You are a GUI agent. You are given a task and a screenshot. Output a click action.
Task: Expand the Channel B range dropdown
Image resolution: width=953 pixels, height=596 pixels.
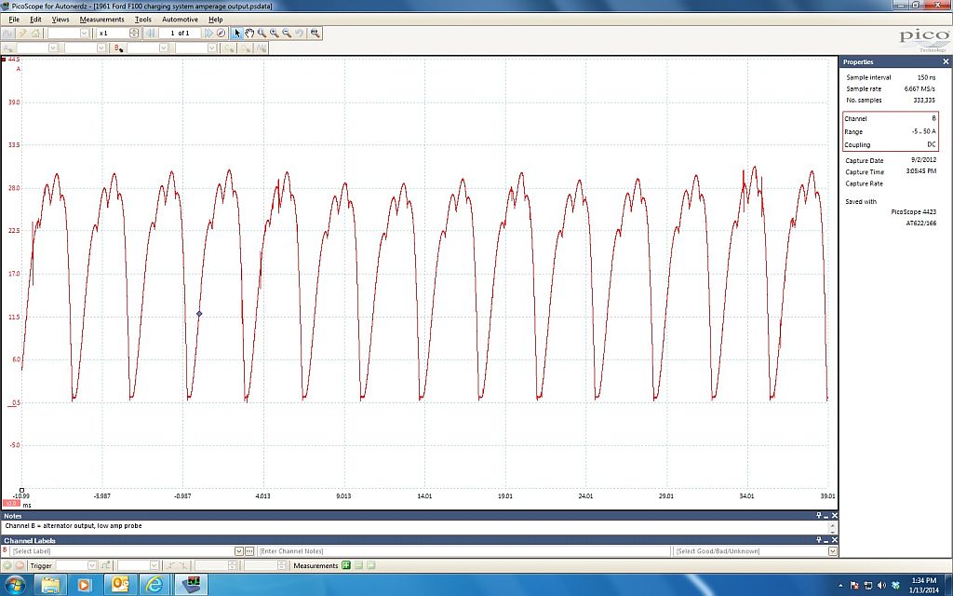point(164,48)
